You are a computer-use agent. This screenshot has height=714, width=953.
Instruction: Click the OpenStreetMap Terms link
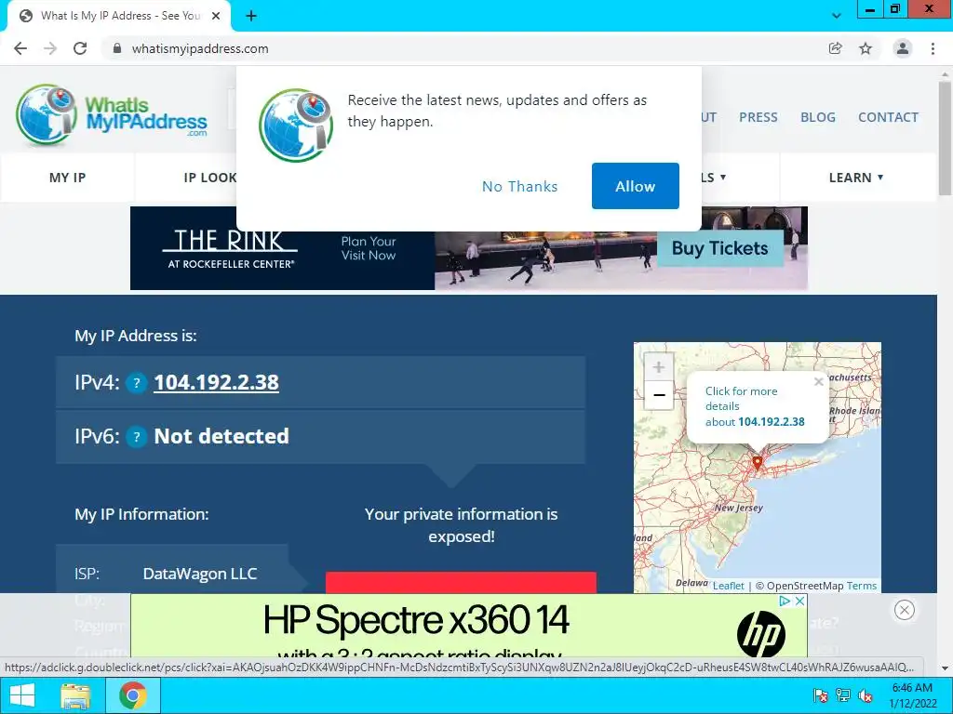coord(862,586)
